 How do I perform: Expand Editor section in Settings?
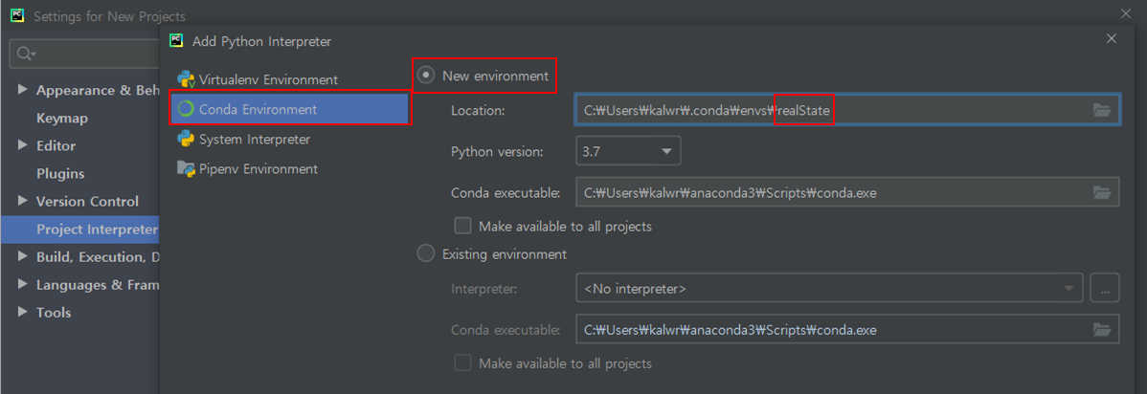click(x=22, y=145)
